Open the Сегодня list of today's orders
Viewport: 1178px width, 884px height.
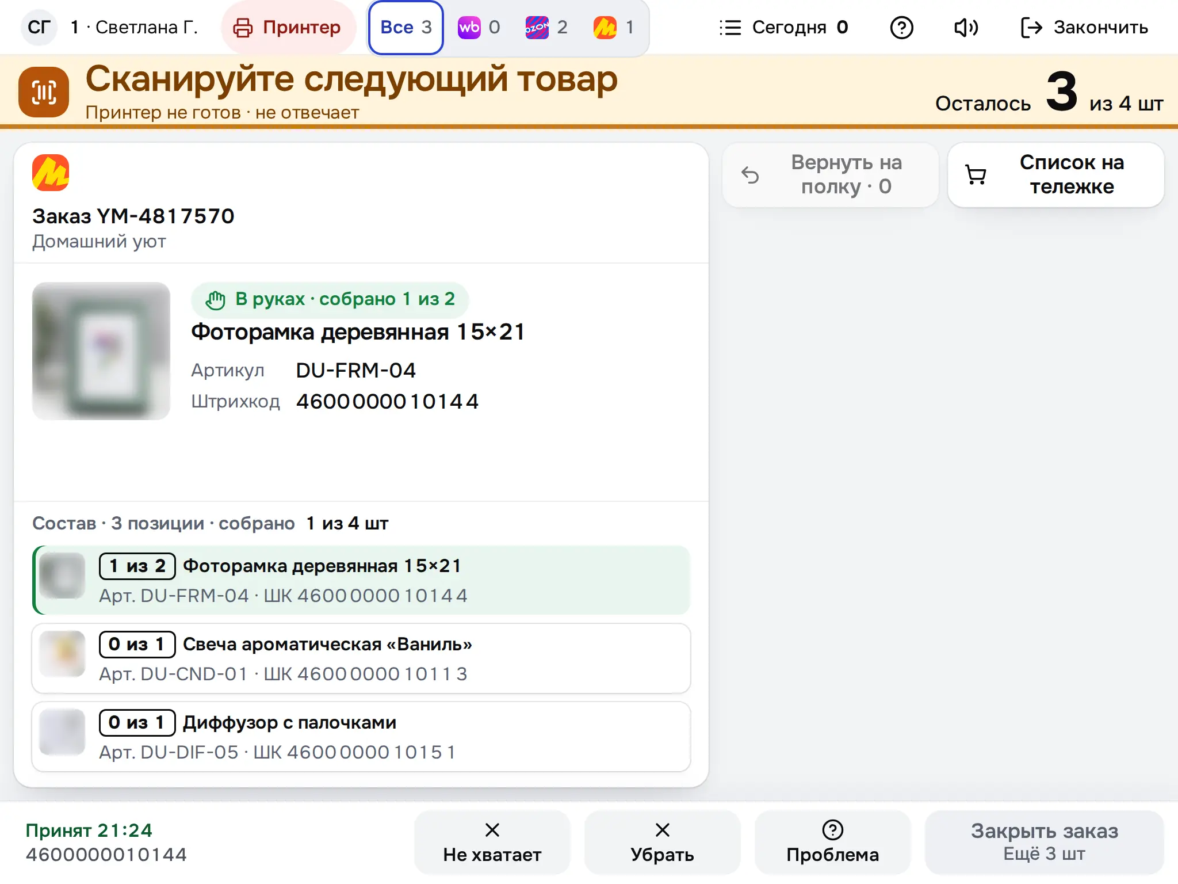(784, 27)
